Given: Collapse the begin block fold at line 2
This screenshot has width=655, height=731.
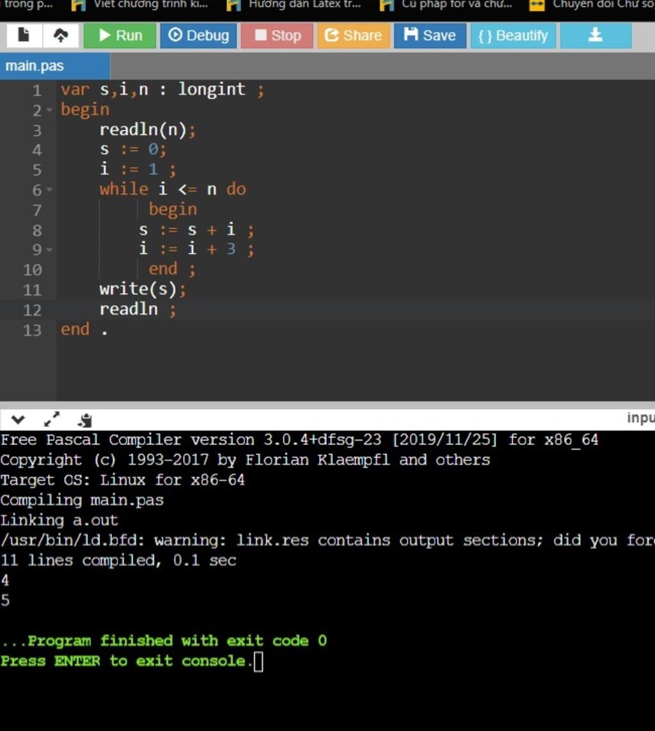Looking at the screenshot, I should coord(49,110).
